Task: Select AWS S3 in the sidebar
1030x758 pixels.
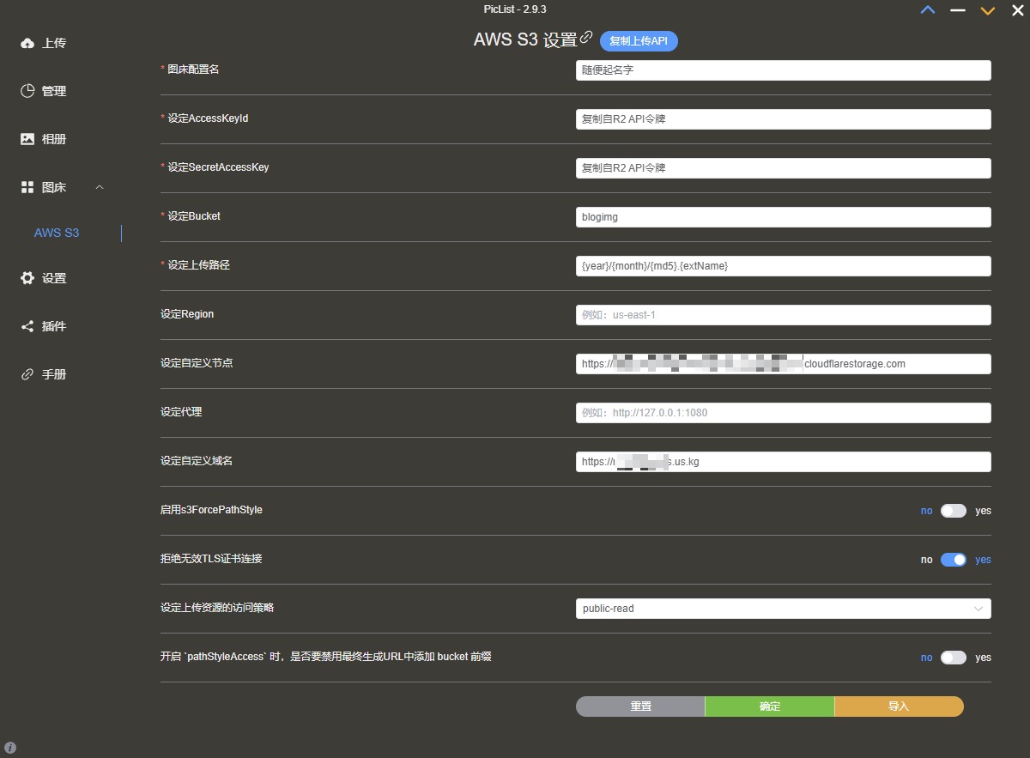Action: tap(57, 233)
